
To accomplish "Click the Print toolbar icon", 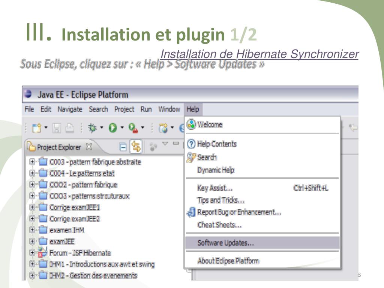I will 69,128.
